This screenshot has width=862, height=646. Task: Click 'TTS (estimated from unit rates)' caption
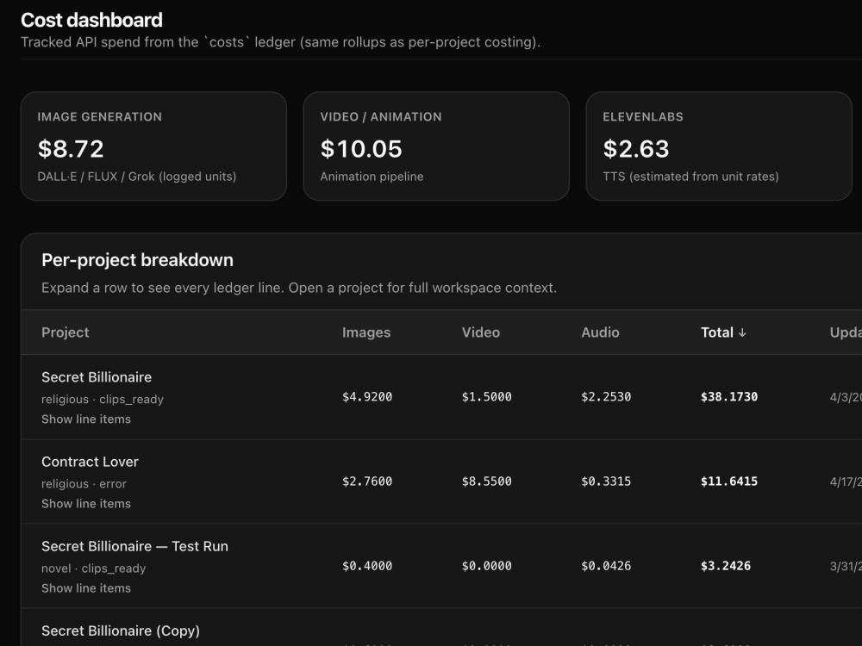[690, 177]
